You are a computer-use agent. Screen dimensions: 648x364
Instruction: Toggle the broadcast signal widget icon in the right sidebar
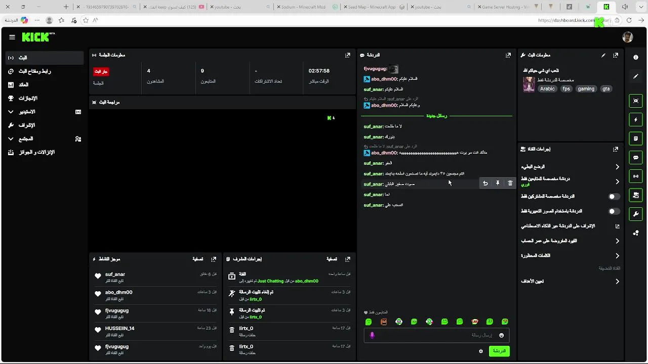pyautogui.click(x=636, y=176)
